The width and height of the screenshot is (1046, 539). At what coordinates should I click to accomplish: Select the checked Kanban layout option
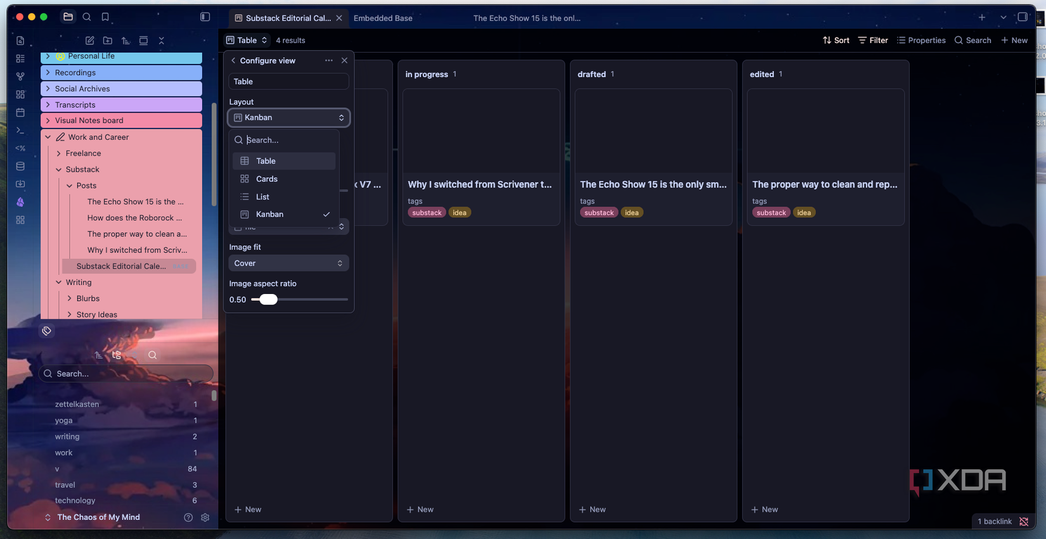[x=284, y=215]
